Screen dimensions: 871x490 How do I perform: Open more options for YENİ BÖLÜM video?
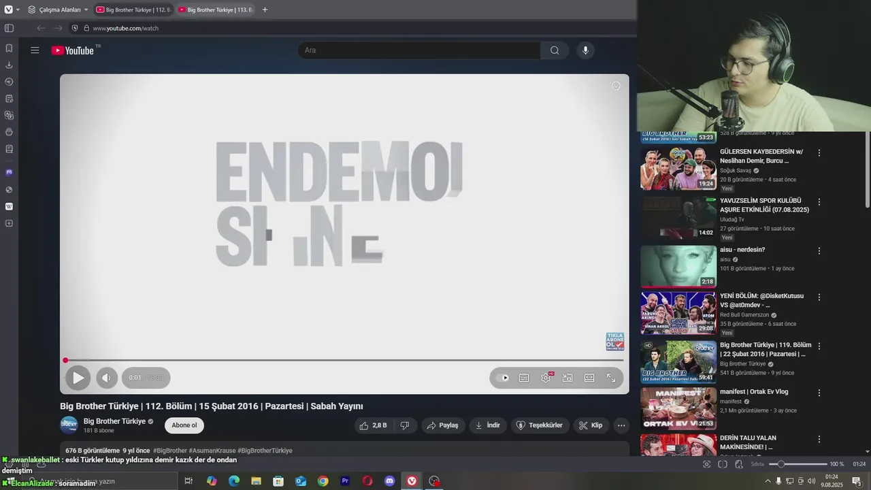819,297
